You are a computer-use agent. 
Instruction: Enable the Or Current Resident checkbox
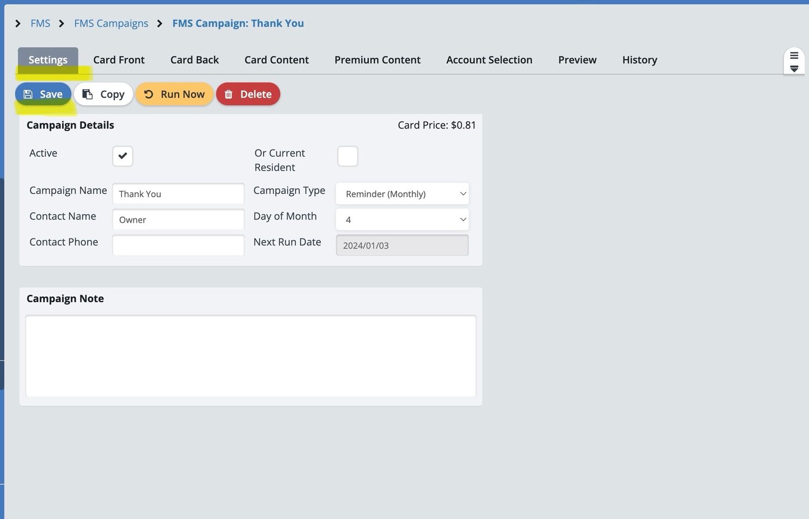coord(348,156)
